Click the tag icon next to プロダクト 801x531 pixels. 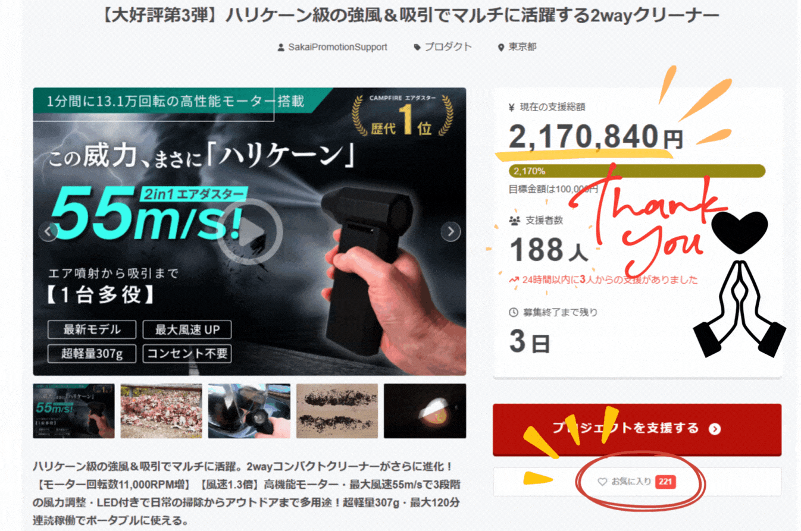417,47
